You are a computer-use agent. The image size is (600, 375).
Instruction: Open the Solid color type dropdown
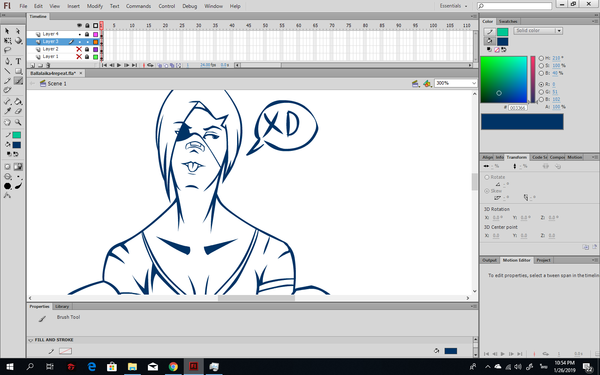point(538,31)
